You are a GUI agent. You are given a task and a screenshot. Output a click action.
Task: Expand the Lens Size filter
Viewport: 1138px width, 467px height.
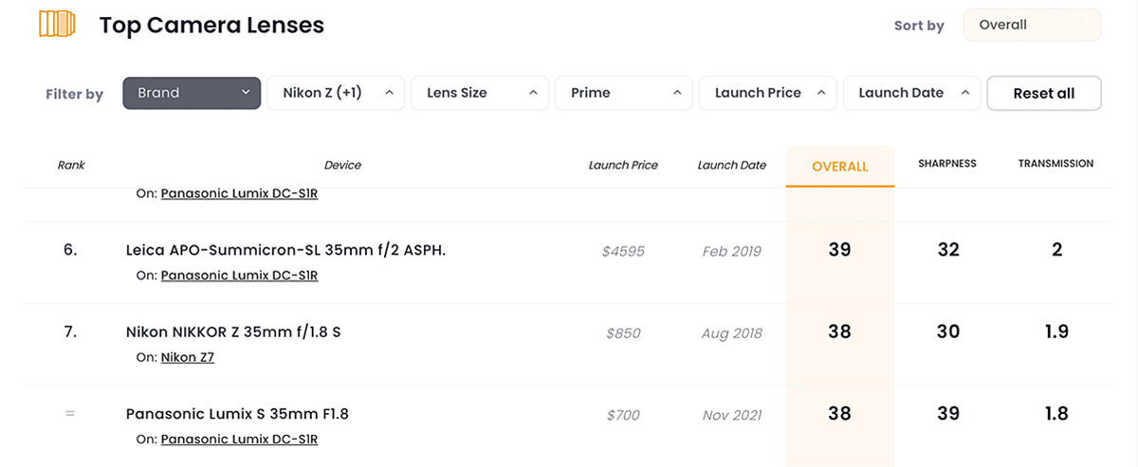(x=480, y=93)
